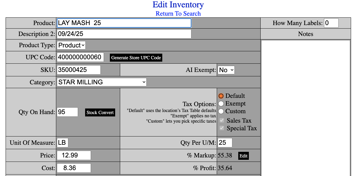This screenshot has width=354, height=176.
Task: Toggle the Sales Tax checkbox
Action: tap(221, 120)
